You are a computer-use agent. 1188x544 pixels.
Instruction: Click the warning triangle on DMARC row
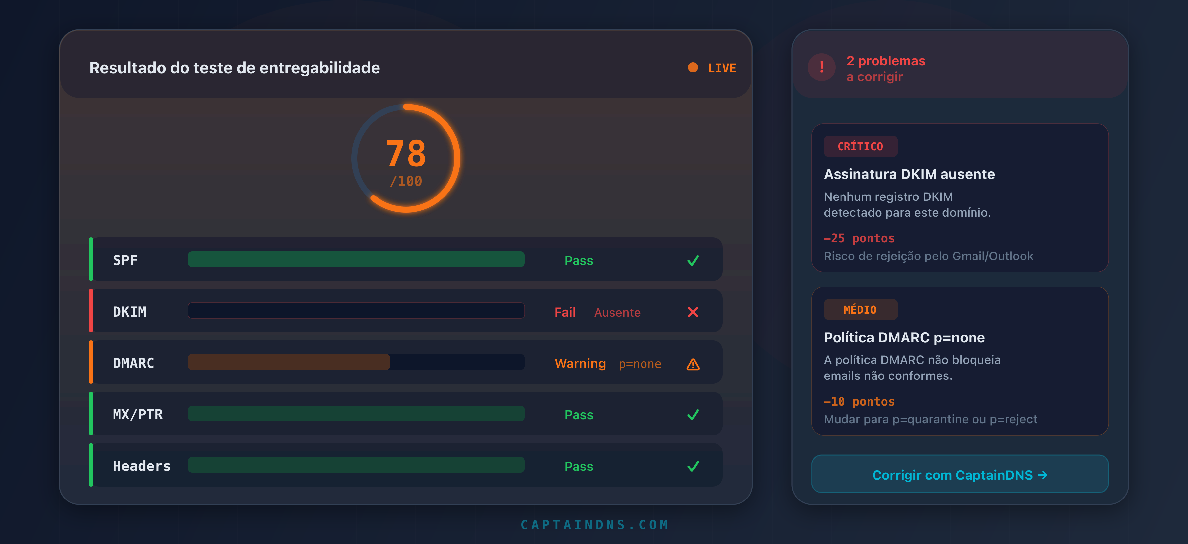pyautogui.click(x=693, y=364)
